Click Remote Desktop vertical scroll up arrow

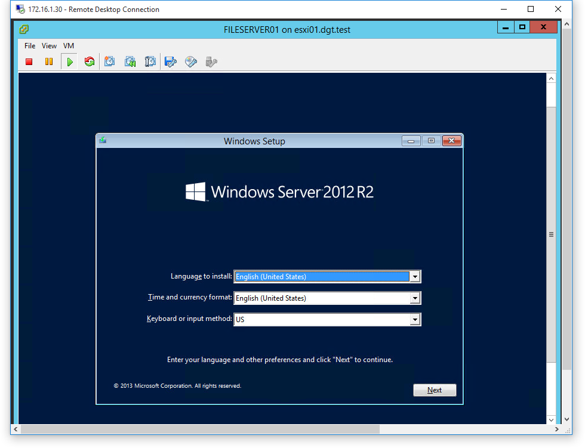click(x=566, y=24)
